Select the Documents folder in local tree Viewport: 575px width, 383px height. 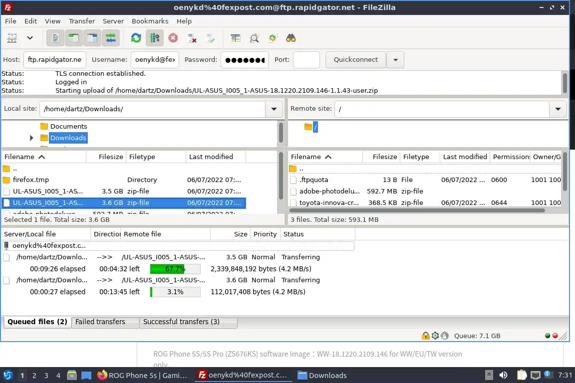[x=68, y=127]
